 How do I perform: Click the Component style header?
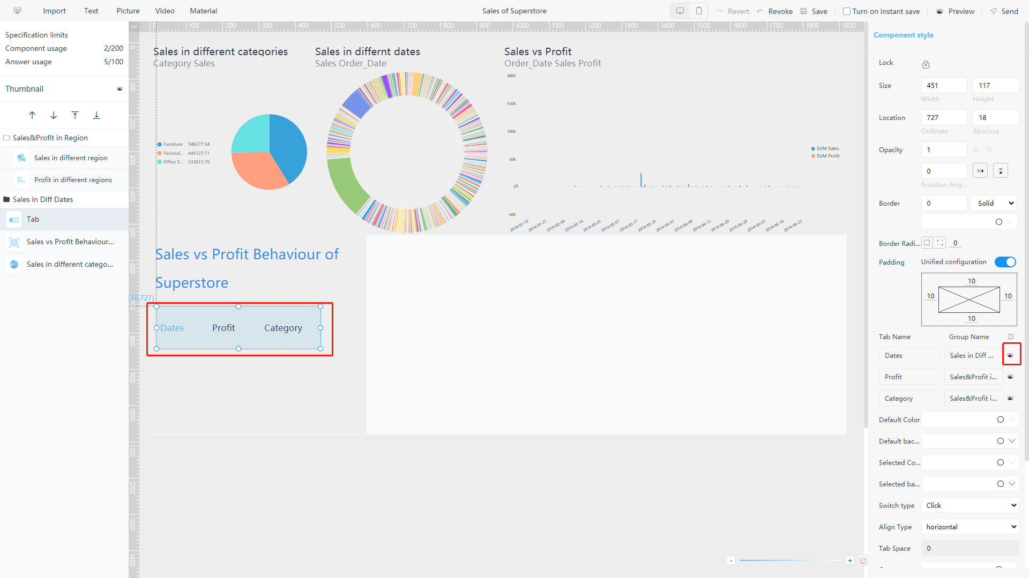point(904,35)
